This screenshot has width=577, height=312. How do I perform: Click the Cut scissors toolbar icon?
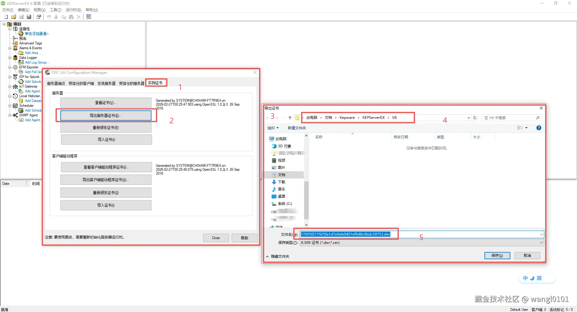56,17
